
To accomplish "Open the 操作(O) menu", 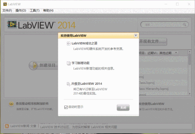I will coord(21,10).
